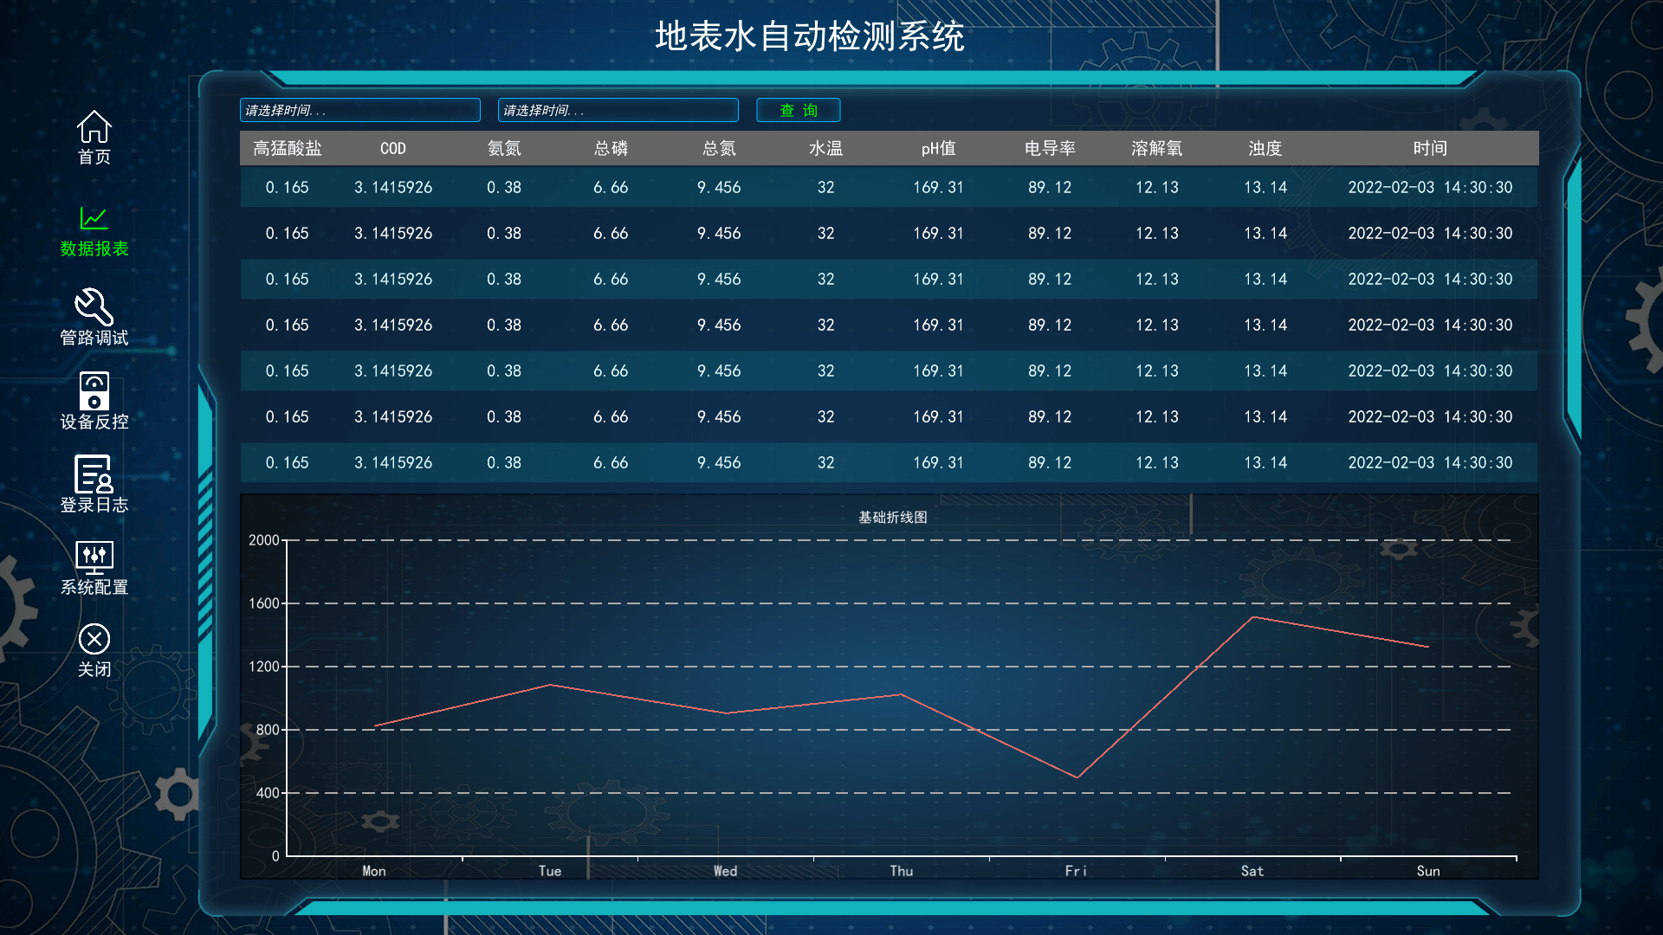This screenshot has height=935, width=1663.
Task: Select the fifth row's 9.456 cell
Action: (x=719, y=371)
